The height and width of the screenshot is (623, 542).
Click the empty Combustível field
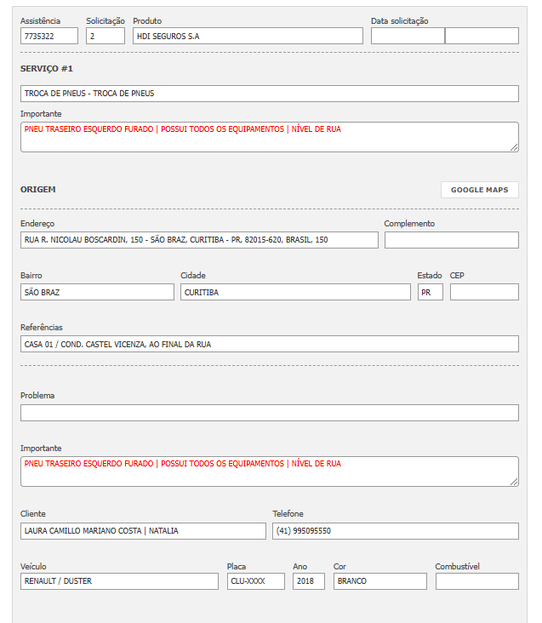tap(476, 581)
